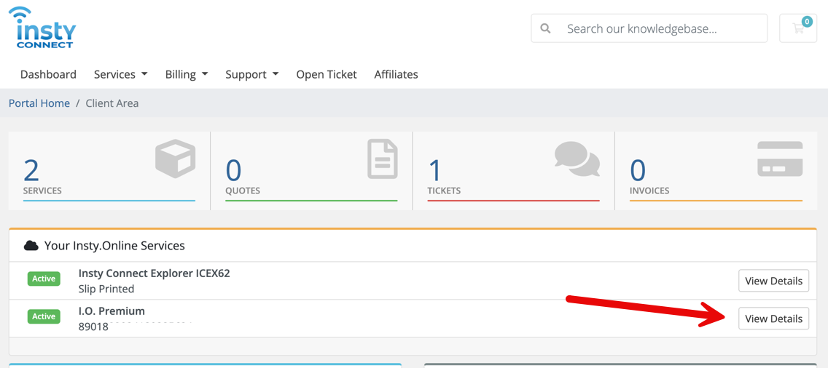Open the shopping cart icon

pos(798,28)
